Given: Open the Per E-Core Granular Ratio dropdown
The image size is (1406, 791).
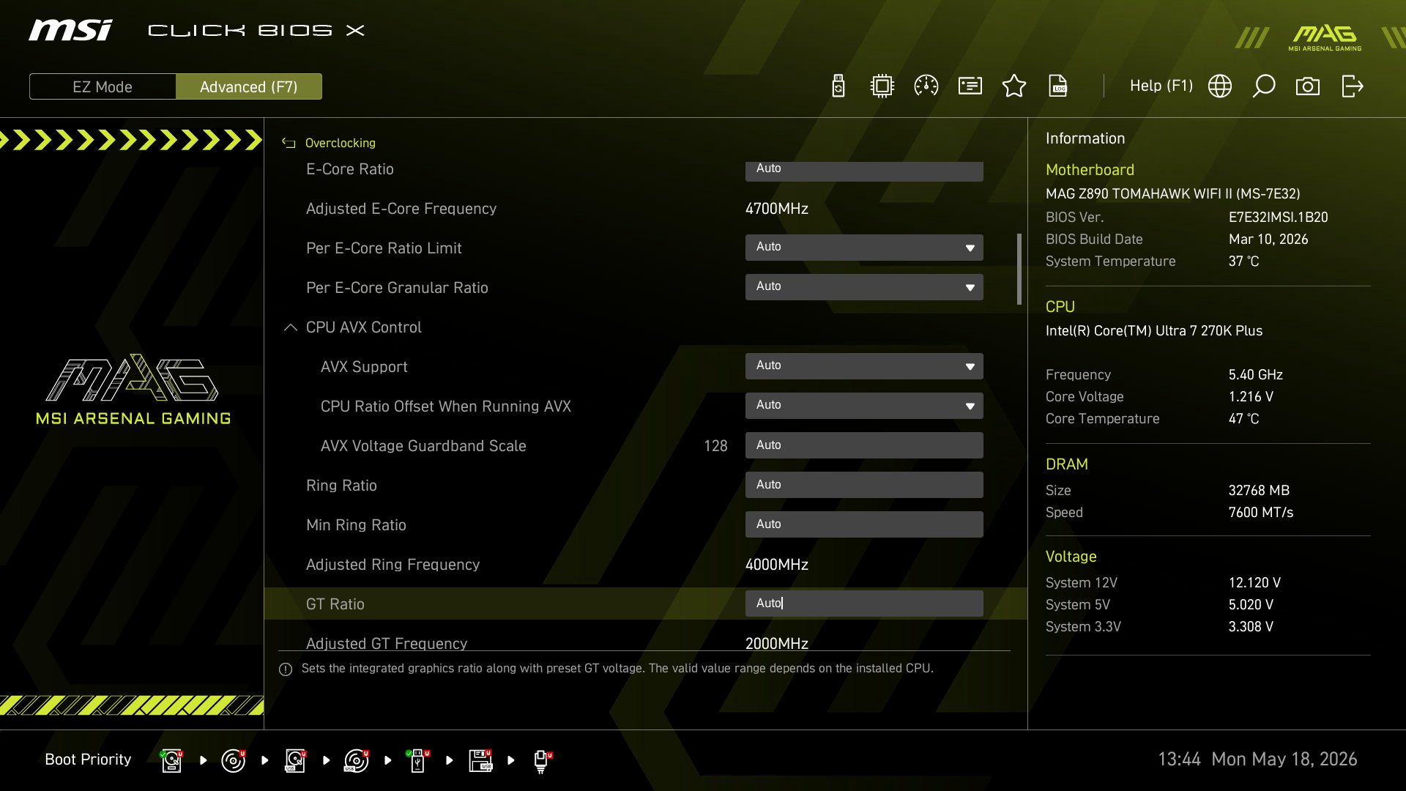Looking at the screenshot, I should pyautogui.click(x=864, y=287).
